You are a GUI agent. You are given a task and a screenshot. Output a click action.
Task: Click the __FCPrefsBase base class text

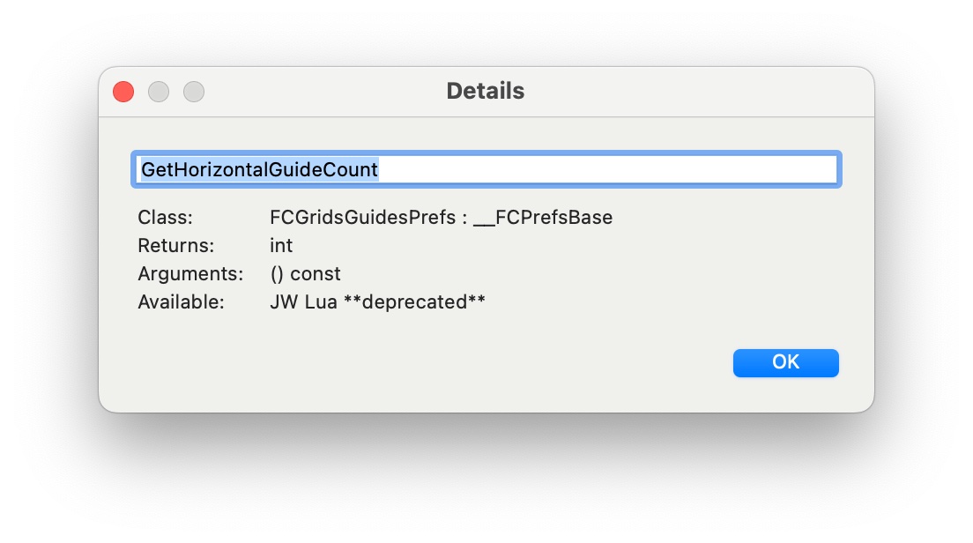pyautogui.click(x=543, y=217)
